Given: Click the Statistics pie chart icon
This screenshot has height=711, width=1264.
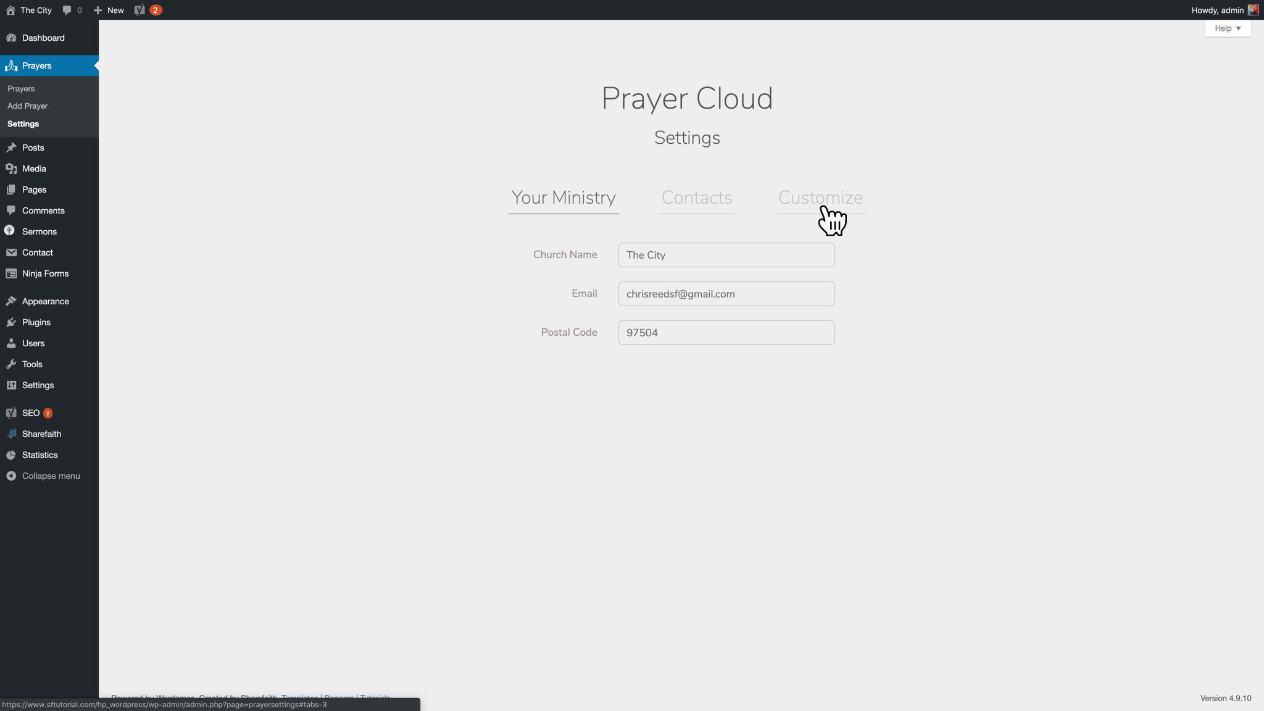Looking at the screenshot, I should click(11, 455).
